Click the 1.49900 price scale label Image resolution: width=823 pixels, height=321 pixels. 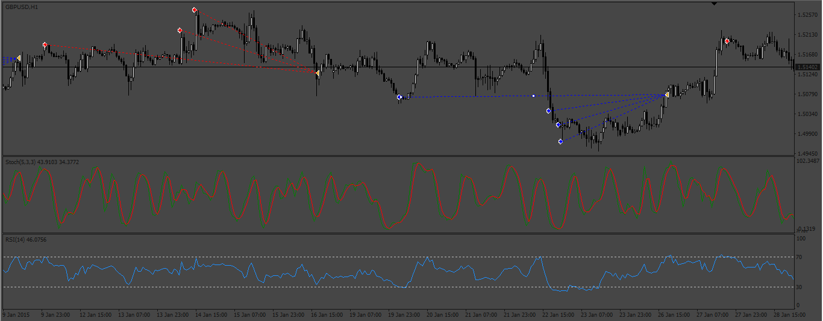click(807, 133)
